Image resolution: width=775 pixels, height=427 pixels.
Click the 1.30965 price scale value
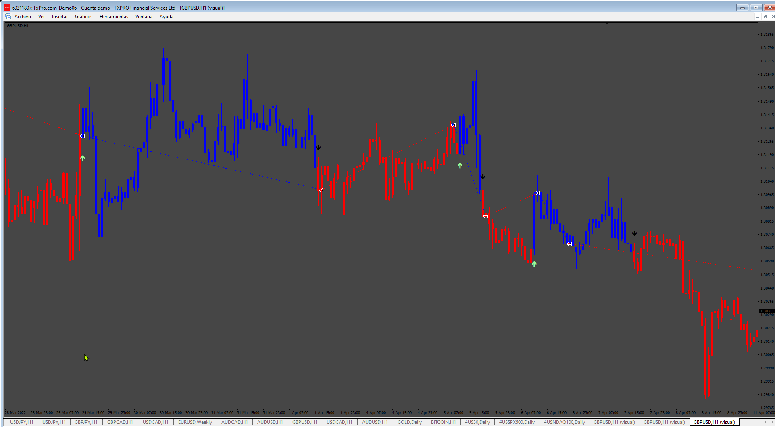pyautogui.click(x=767, y=195)
